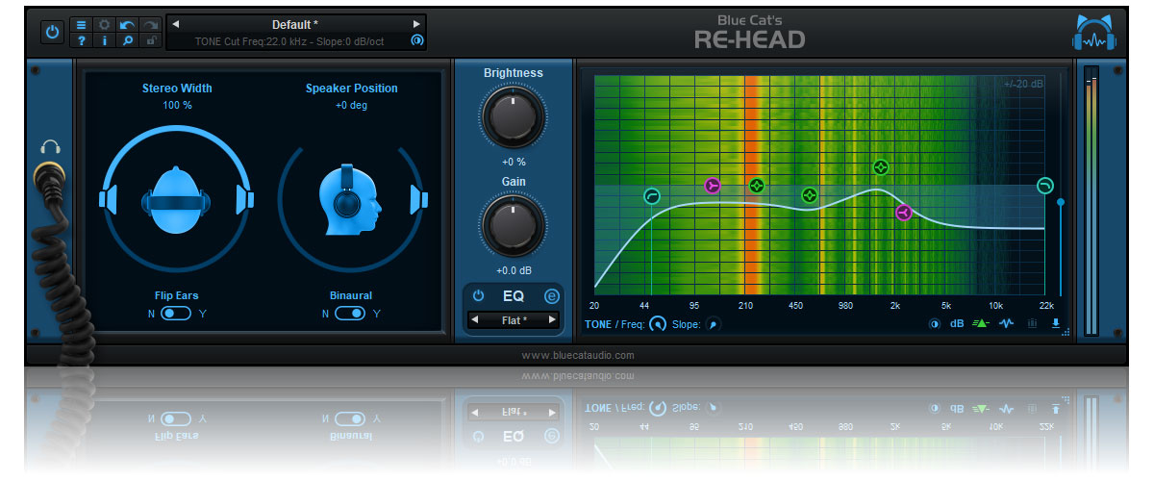The height and width of the screenshot is (481, 1154).
Task: Select the second green peak filter node
Action: coord(809,195)
